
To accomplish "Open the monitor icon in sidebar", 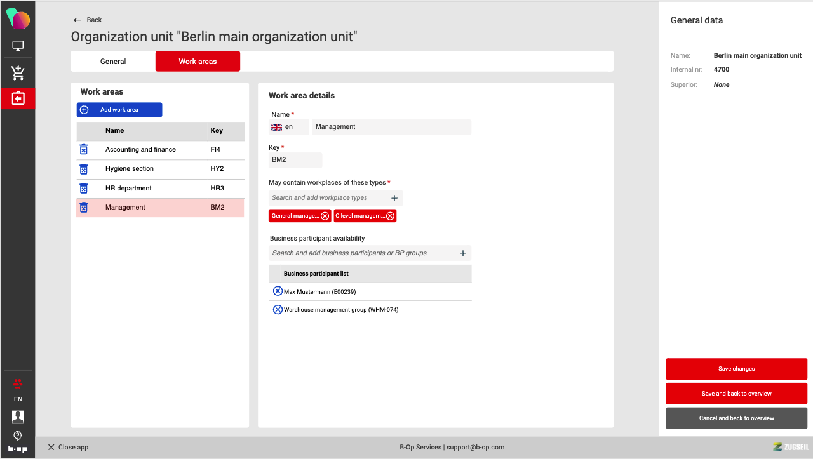I will click(x=18, y=46).
